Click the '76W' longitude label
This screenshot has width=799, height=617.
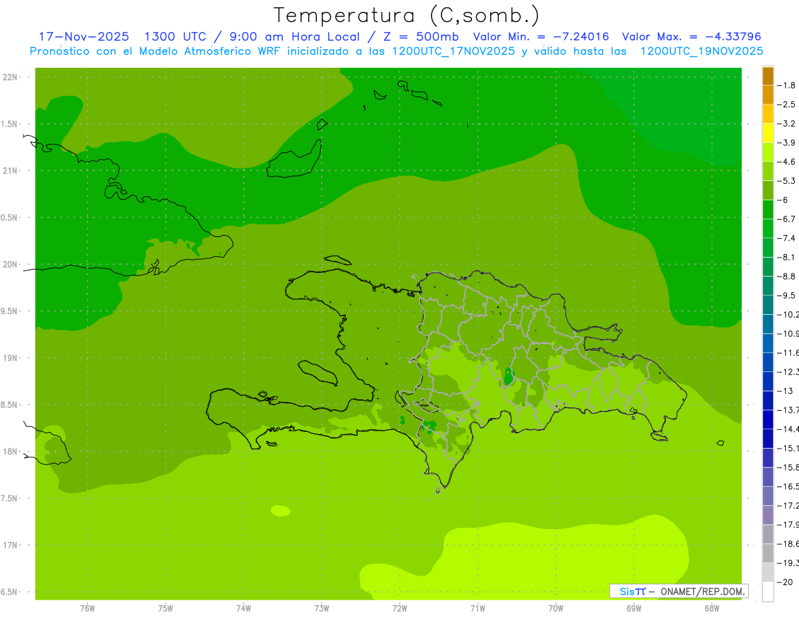point(87,608)
